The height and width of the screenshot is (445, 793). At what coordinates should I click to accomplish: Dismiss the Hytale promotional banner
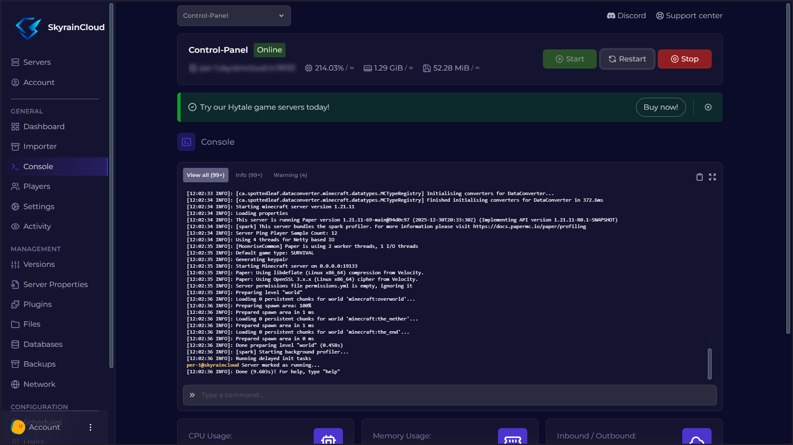point(708,107)
